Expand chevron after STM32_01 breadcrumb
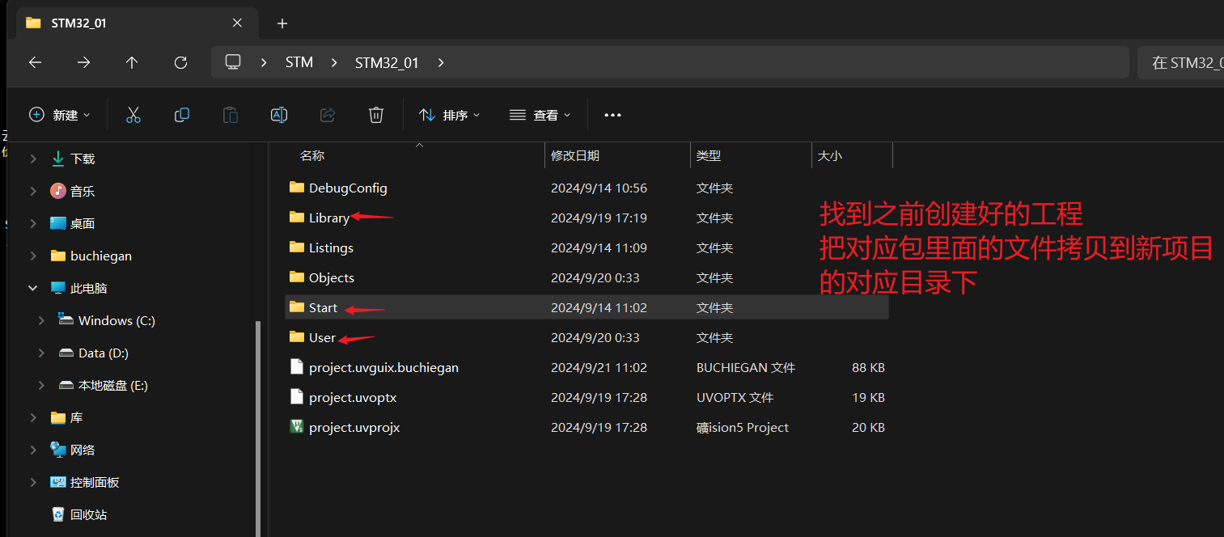The height and width of the screenshot is (537, 1224). click(x=441, y=62)
